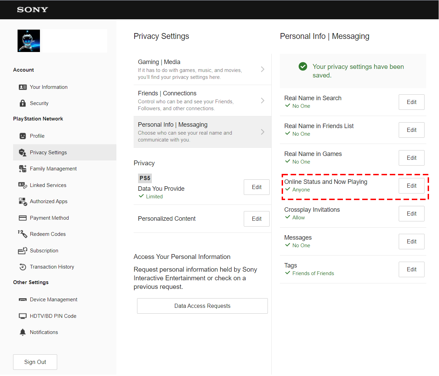Select the Redeem Codes icon
The width and height of the screenshot is (439, 376).
22,234
